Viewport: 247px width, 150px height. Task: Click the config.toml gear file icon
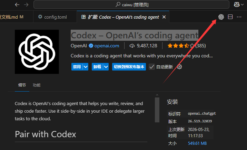[x=40, y=17]
